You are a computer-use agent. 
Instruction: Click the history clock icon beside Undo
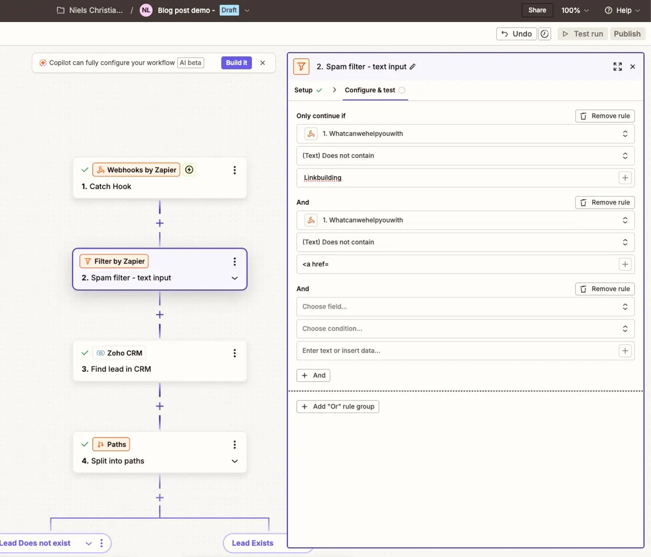[545, 33]
